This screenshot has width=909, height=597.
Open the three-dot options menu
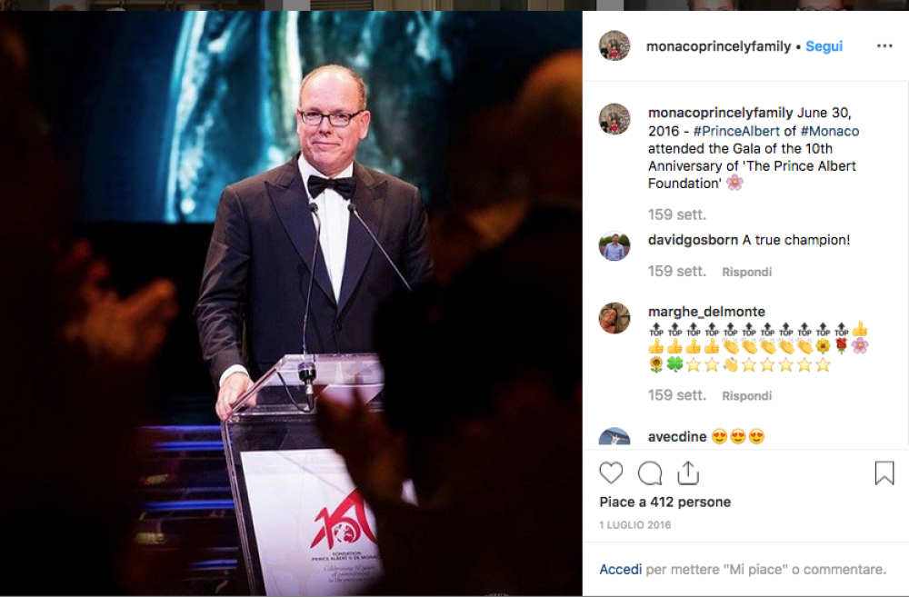pos(884,45)
